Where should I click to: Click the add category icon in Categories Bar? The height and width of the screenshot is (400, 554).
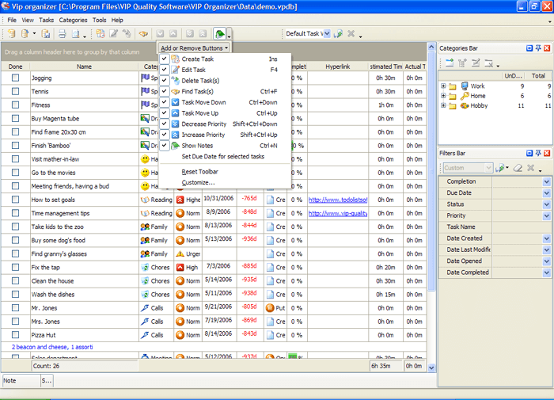(x=450, y=63)
